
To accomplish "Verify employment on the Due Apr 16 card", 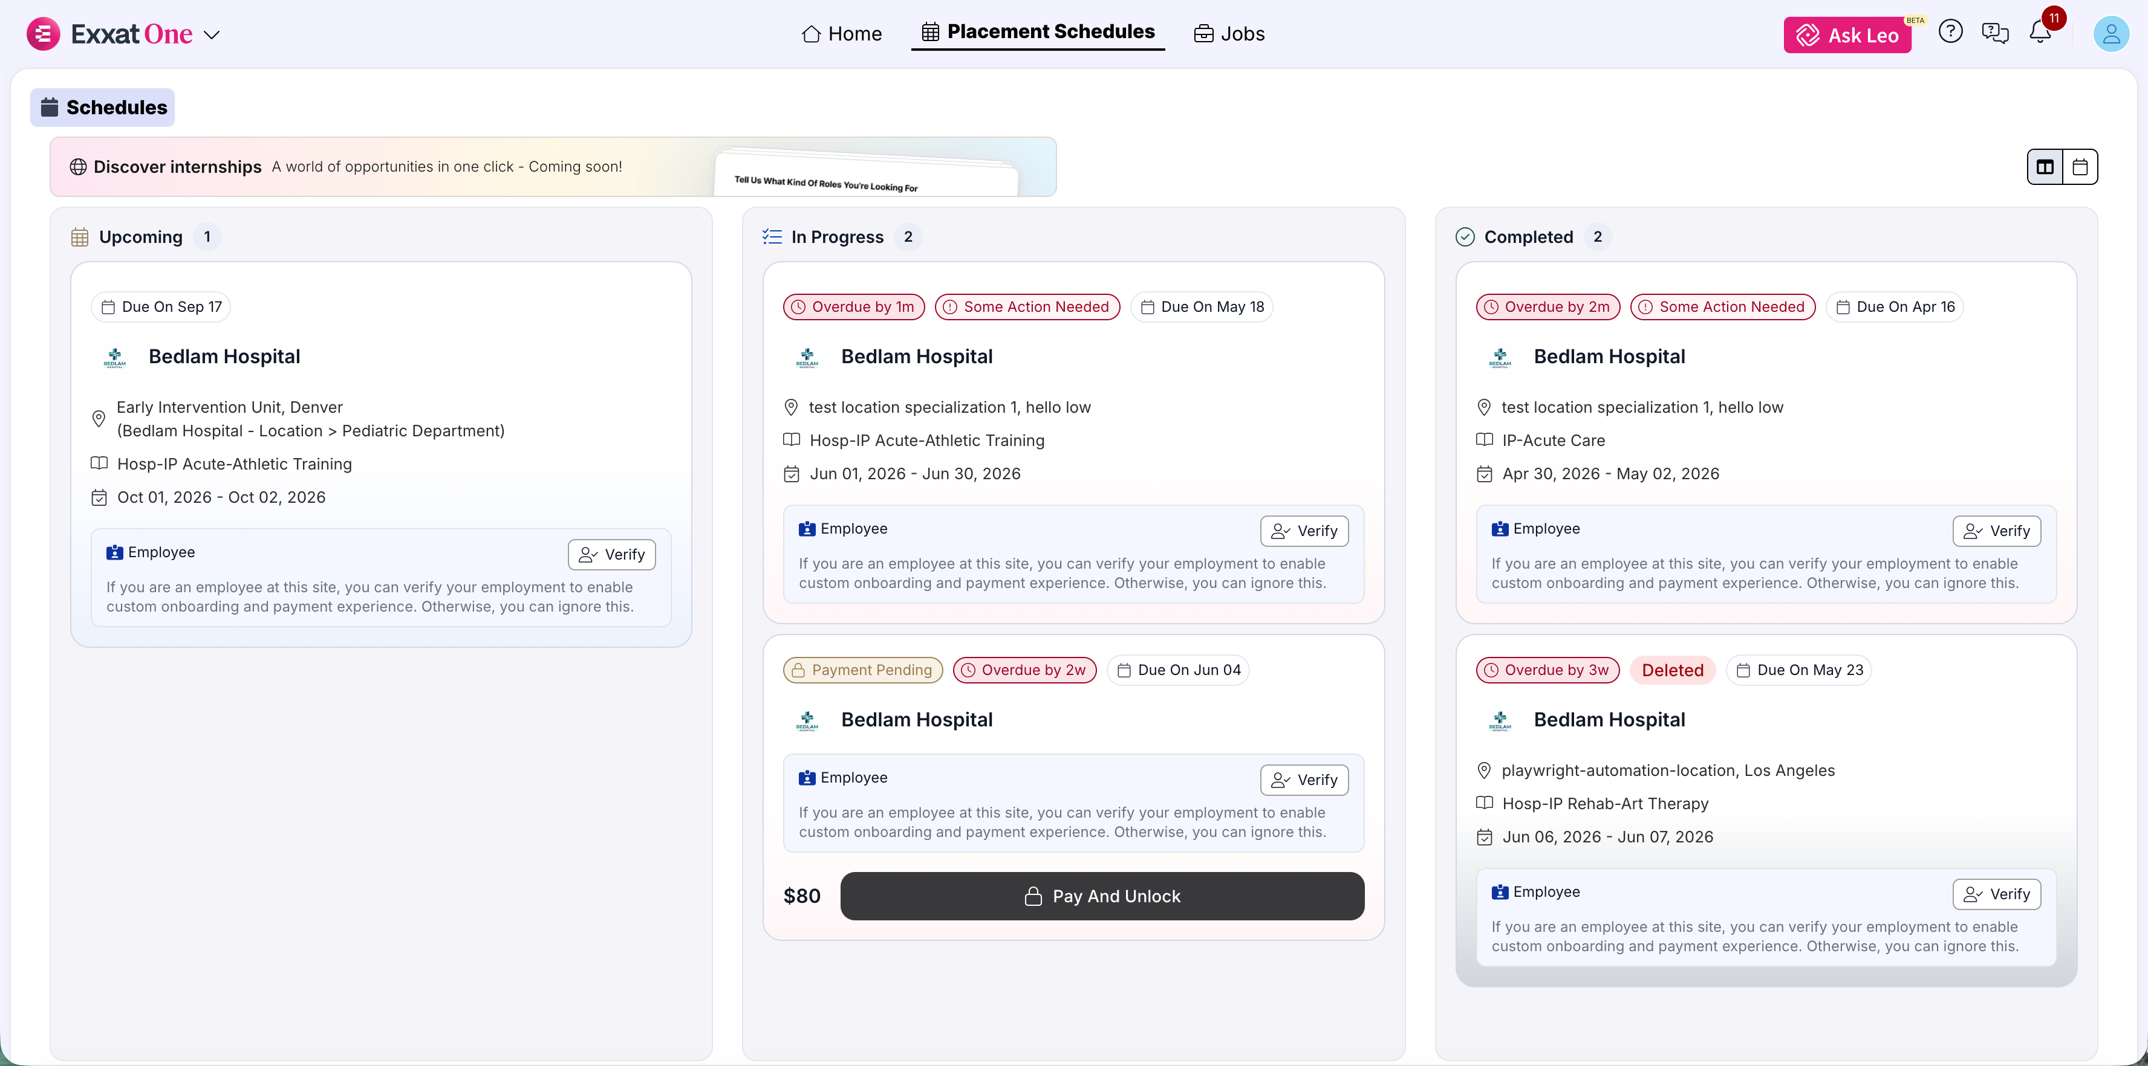I will coord(1997,531).
